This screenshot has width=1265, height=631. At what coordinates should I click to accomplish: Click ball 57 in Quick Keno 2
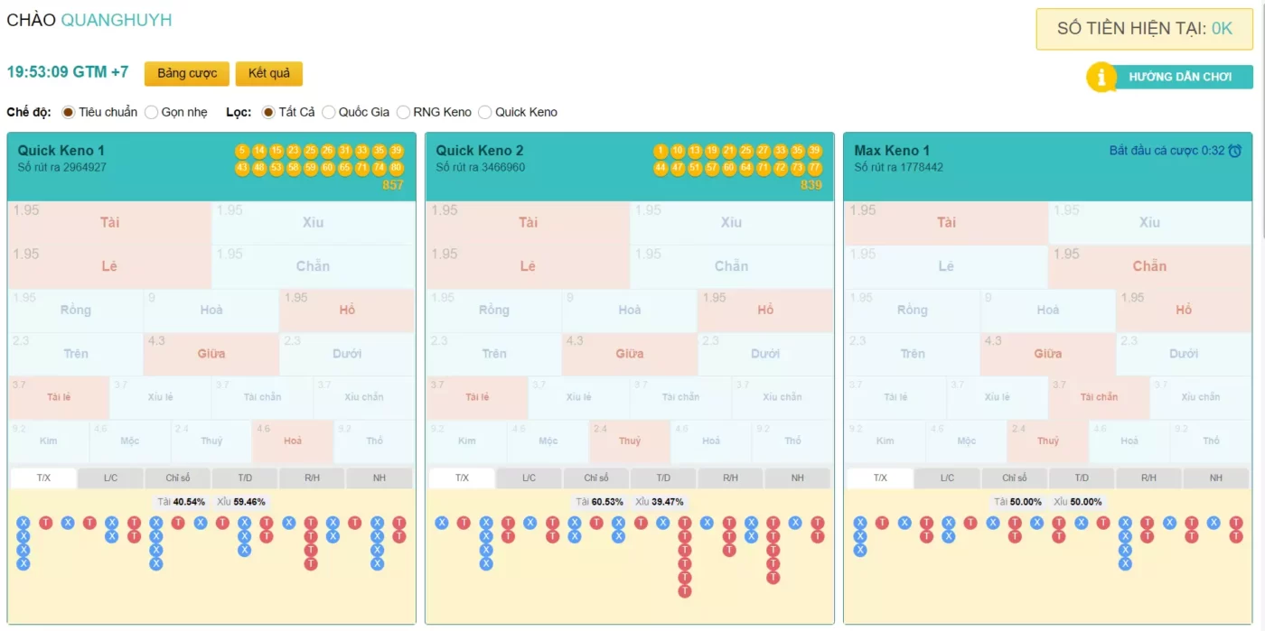pos(712,168)
